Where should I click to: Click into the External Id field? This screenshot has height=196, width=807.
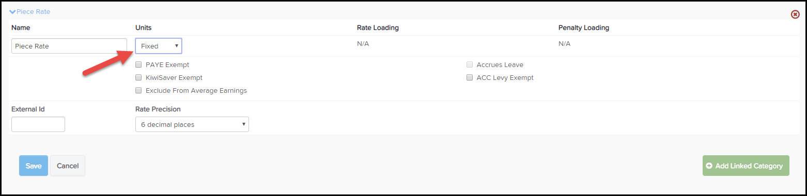click(x=38, y=124)
